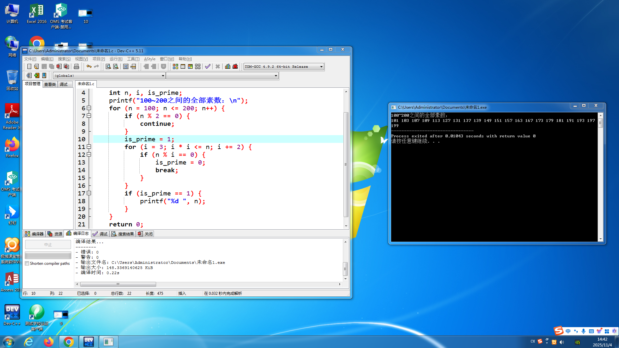Select the 未命名1.c editor tab
Screen dimensions: 619x348
(86, 84)
